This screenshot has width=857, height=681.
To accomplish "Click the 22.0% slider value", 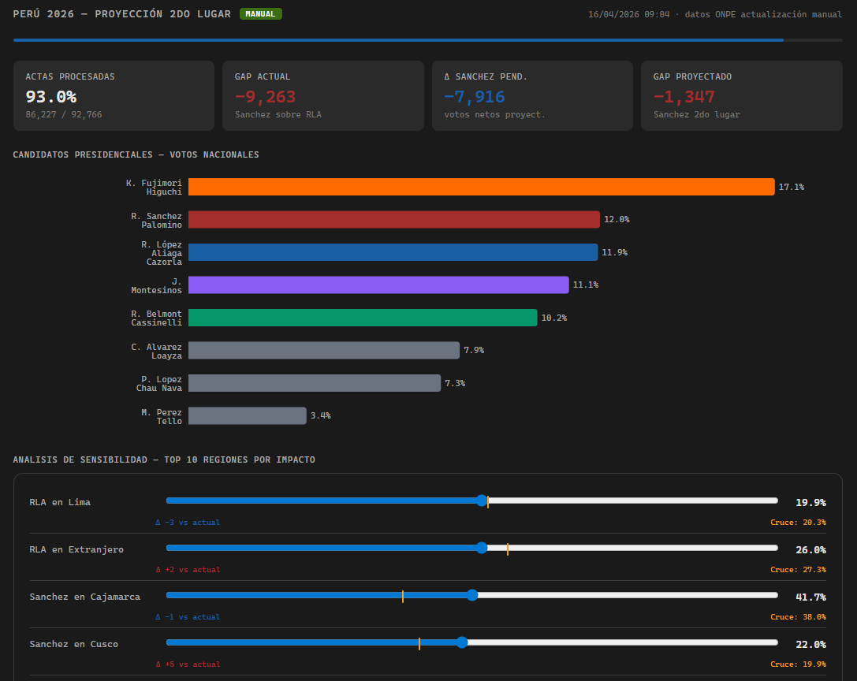I will 810,645.
